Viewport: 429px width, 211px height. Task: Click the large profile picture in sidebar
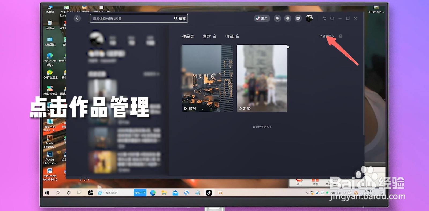pyautogui.click(x=97, y=39)
